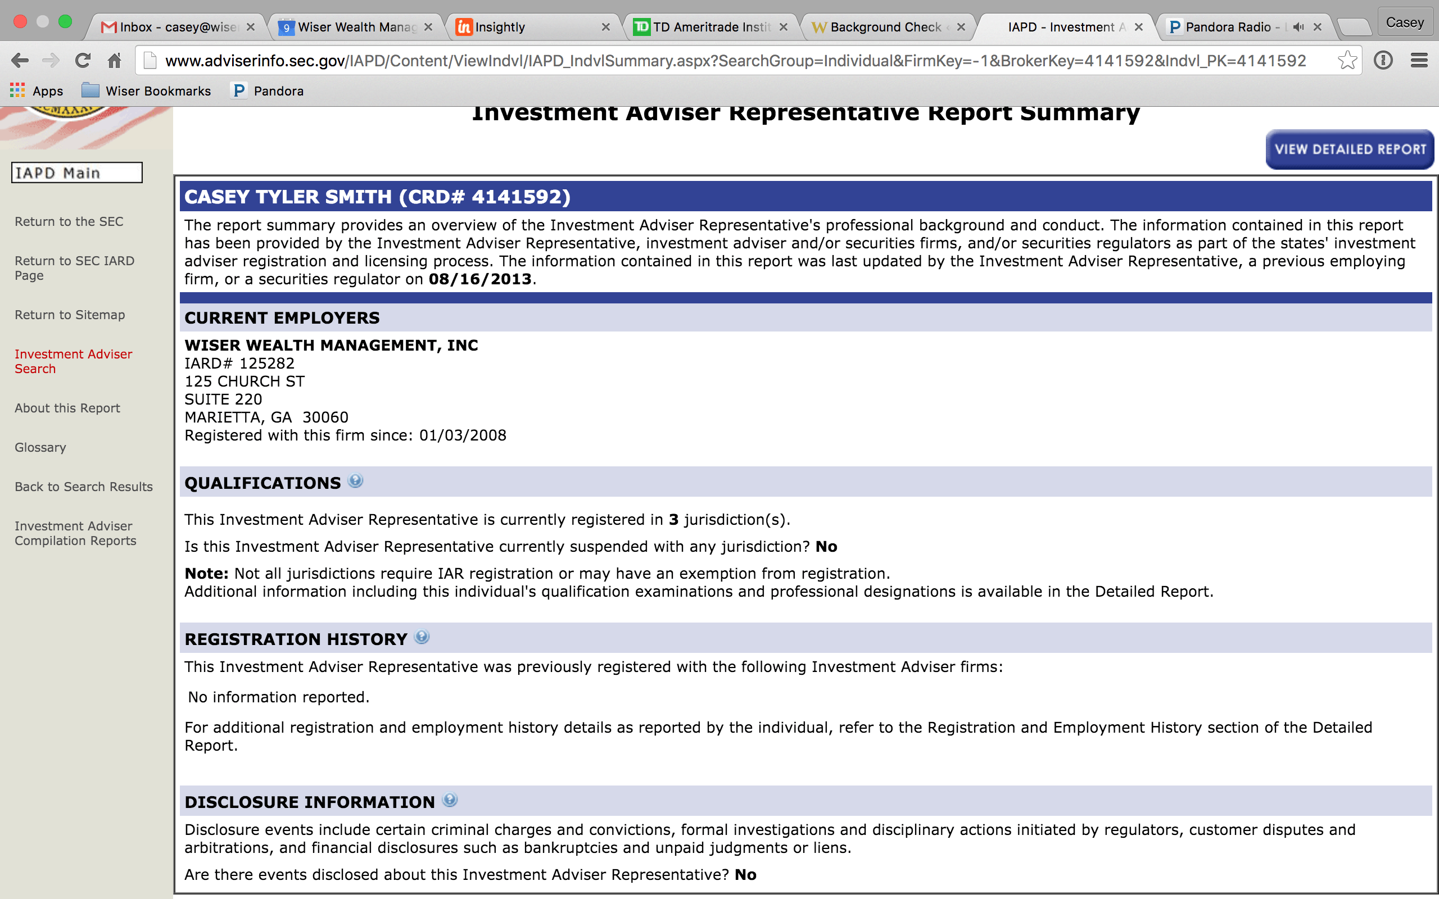Click the MARIETTA, GA 30060 address line
Viewport: 1439px width, 899px height.
pyautogui.click(x=266, y=417)
